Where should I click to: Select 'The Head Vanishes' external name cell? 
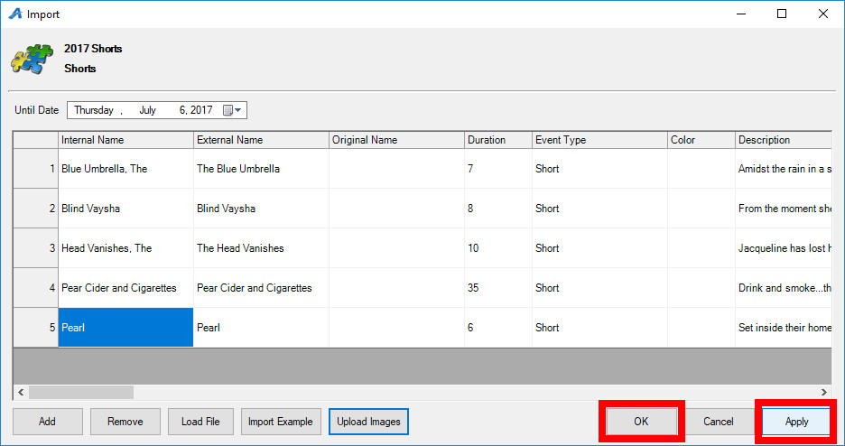pos(261,248)
